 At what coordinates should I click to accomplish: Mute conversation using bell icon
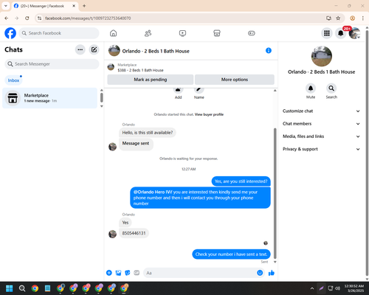[x=311, y=88]
